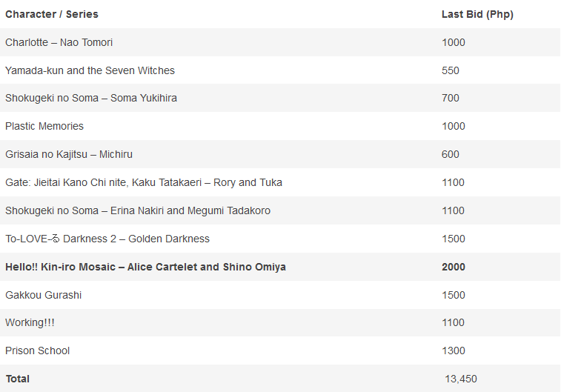Click the 550 bid value
This screenshot has height=392, width=561.
[x=451, y=70]
